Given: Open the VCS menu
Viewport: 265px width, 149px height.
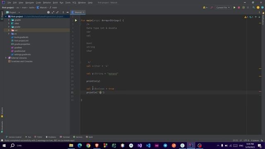Looking at the screenshot, I should coord(74,3).
